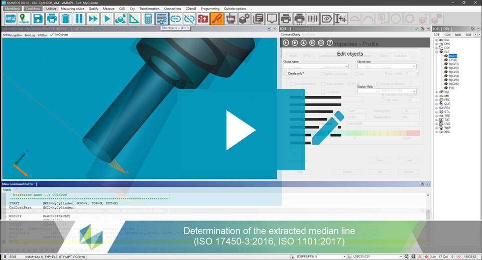The width and height of the screenshot is (482, 260).
Task: Click the red upload folder icon
Action: [203, 19]
